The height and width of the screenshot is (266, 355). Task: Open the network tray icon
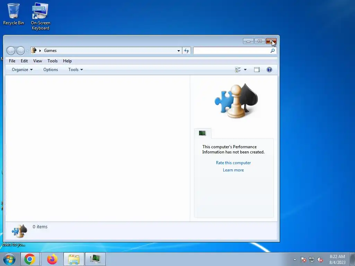pyautogui.click(x=312, y=259)
